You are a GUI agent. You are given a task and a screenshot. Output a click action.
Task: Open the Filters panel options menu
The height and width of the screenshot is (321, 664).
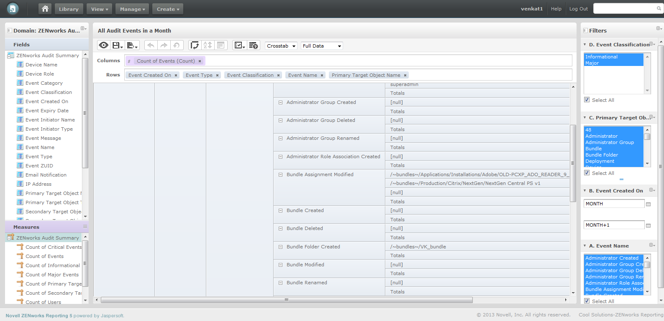[659, 28]
